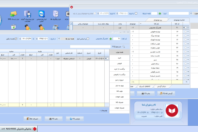198x132 pixels.
Task: Click 'چاپ F5' print button in turnover window
Action: click(53, 119)
